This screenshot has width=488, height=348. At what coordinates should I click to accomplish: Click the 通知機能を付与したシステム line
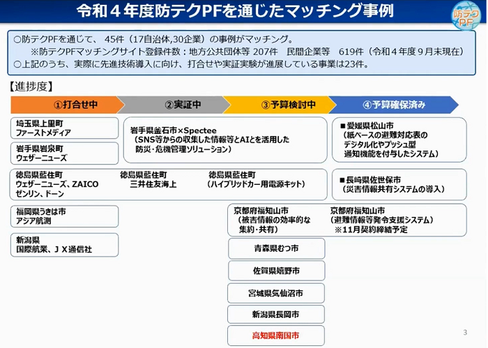click(392, 153)
